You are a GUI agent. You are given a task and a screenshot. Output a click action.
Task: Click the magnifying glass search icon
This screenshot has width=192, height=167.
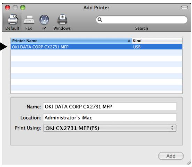tap(100, 20)
